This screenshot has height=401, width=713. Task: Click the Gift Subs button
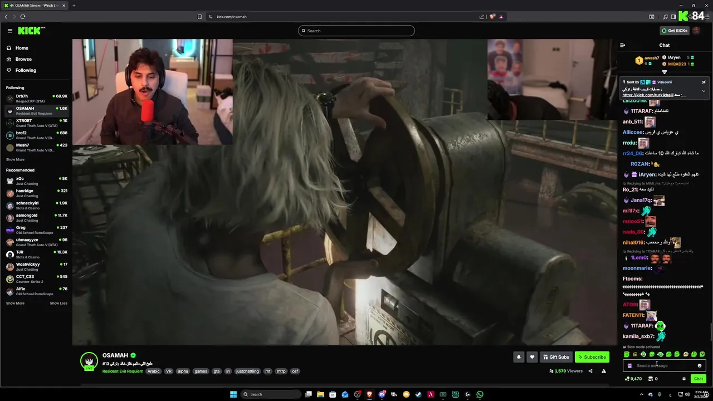point(556,357)
